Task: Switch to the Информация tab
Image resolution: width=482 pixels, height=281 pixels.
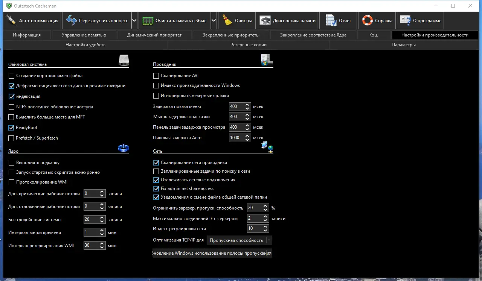Action: (x=27, y=35)
